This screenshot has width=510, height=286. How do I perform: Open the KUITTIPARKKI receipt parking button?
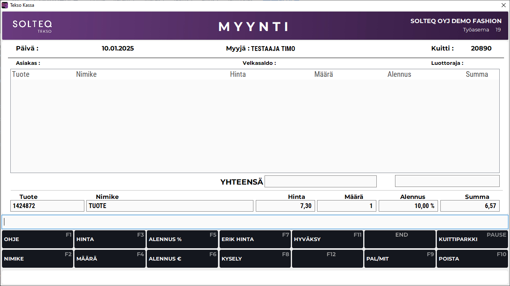coord(472,239)
